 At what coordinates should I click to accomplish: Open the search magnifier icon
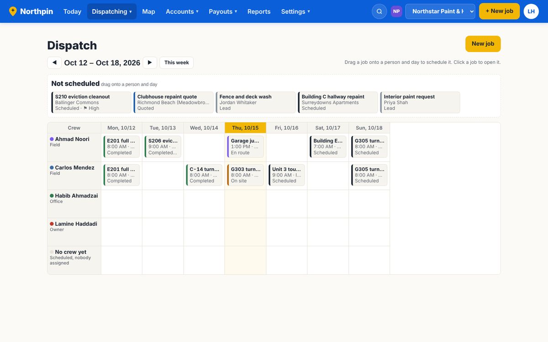click(x=379, y=11)
